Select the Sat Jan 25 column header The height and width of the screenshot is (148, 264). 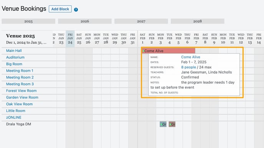79,39
